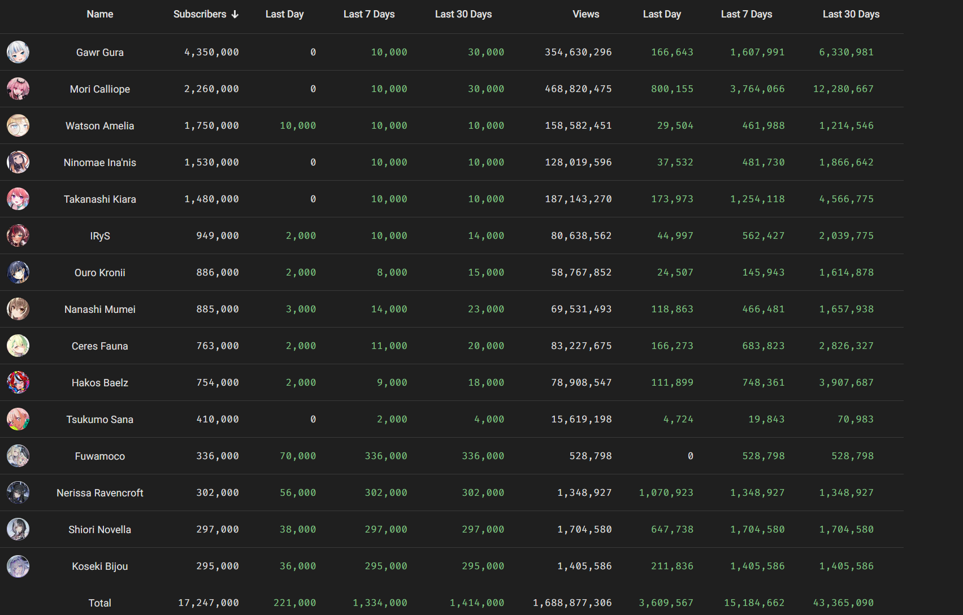The width and height of the screenshot is (963, 615).
Task: Select Gawr Gura's 4,350,000 subscriber count
Action: (211, 52)
